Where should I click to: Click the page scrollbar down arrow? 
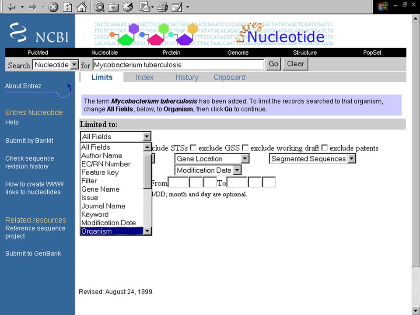(x=416, y=311)
